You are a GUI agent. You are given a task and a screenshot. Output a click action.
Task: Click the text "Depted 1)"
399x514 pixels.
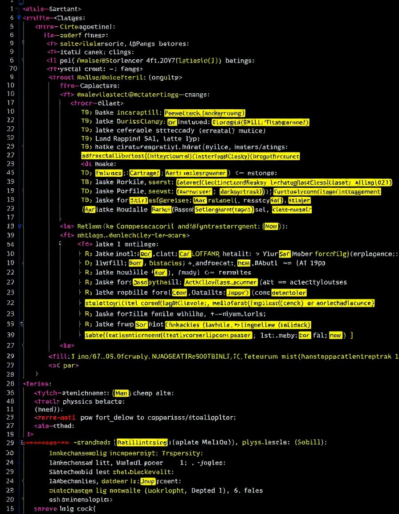pos(208,490)
